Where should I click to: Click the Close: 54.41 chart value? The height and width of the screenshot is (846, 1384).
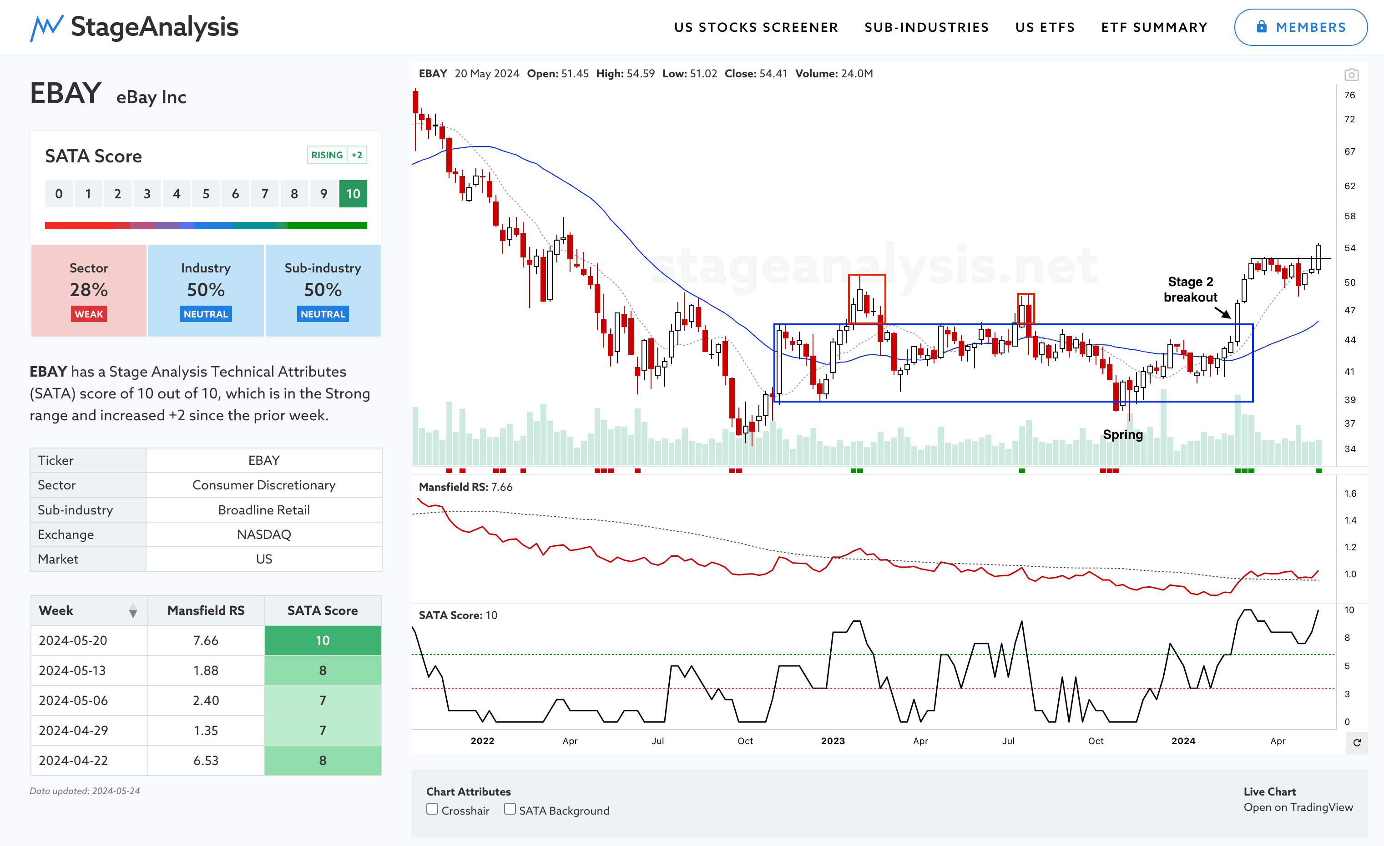[x=756, y=74]
